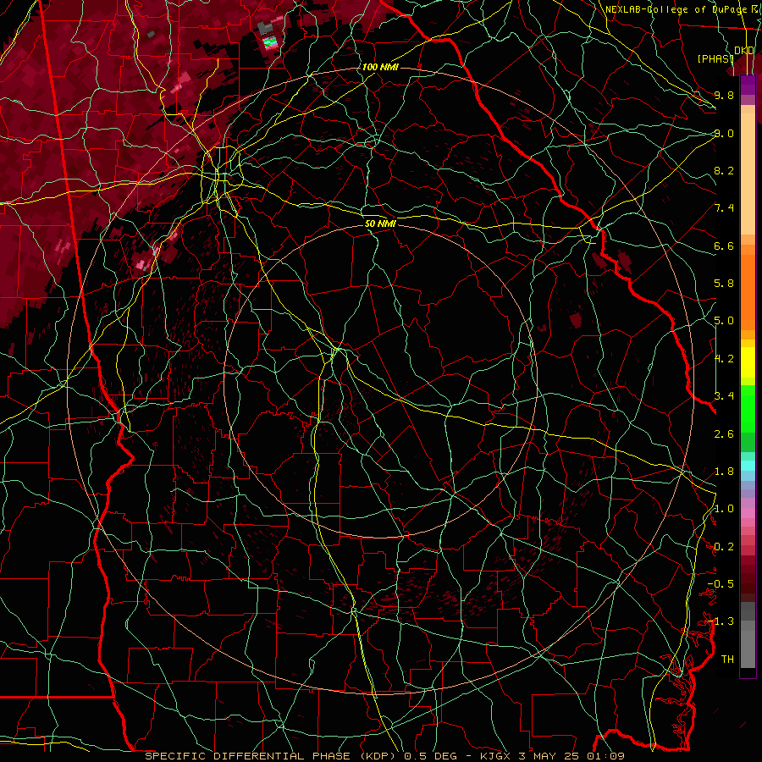The image size is (762, 762).
Task: Click the purple band at the legend top
Action: point(748,85)
